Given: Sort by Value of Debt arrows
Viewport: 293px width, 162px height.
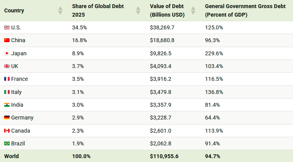Looking at the screenshot, I should pos(193,10).
